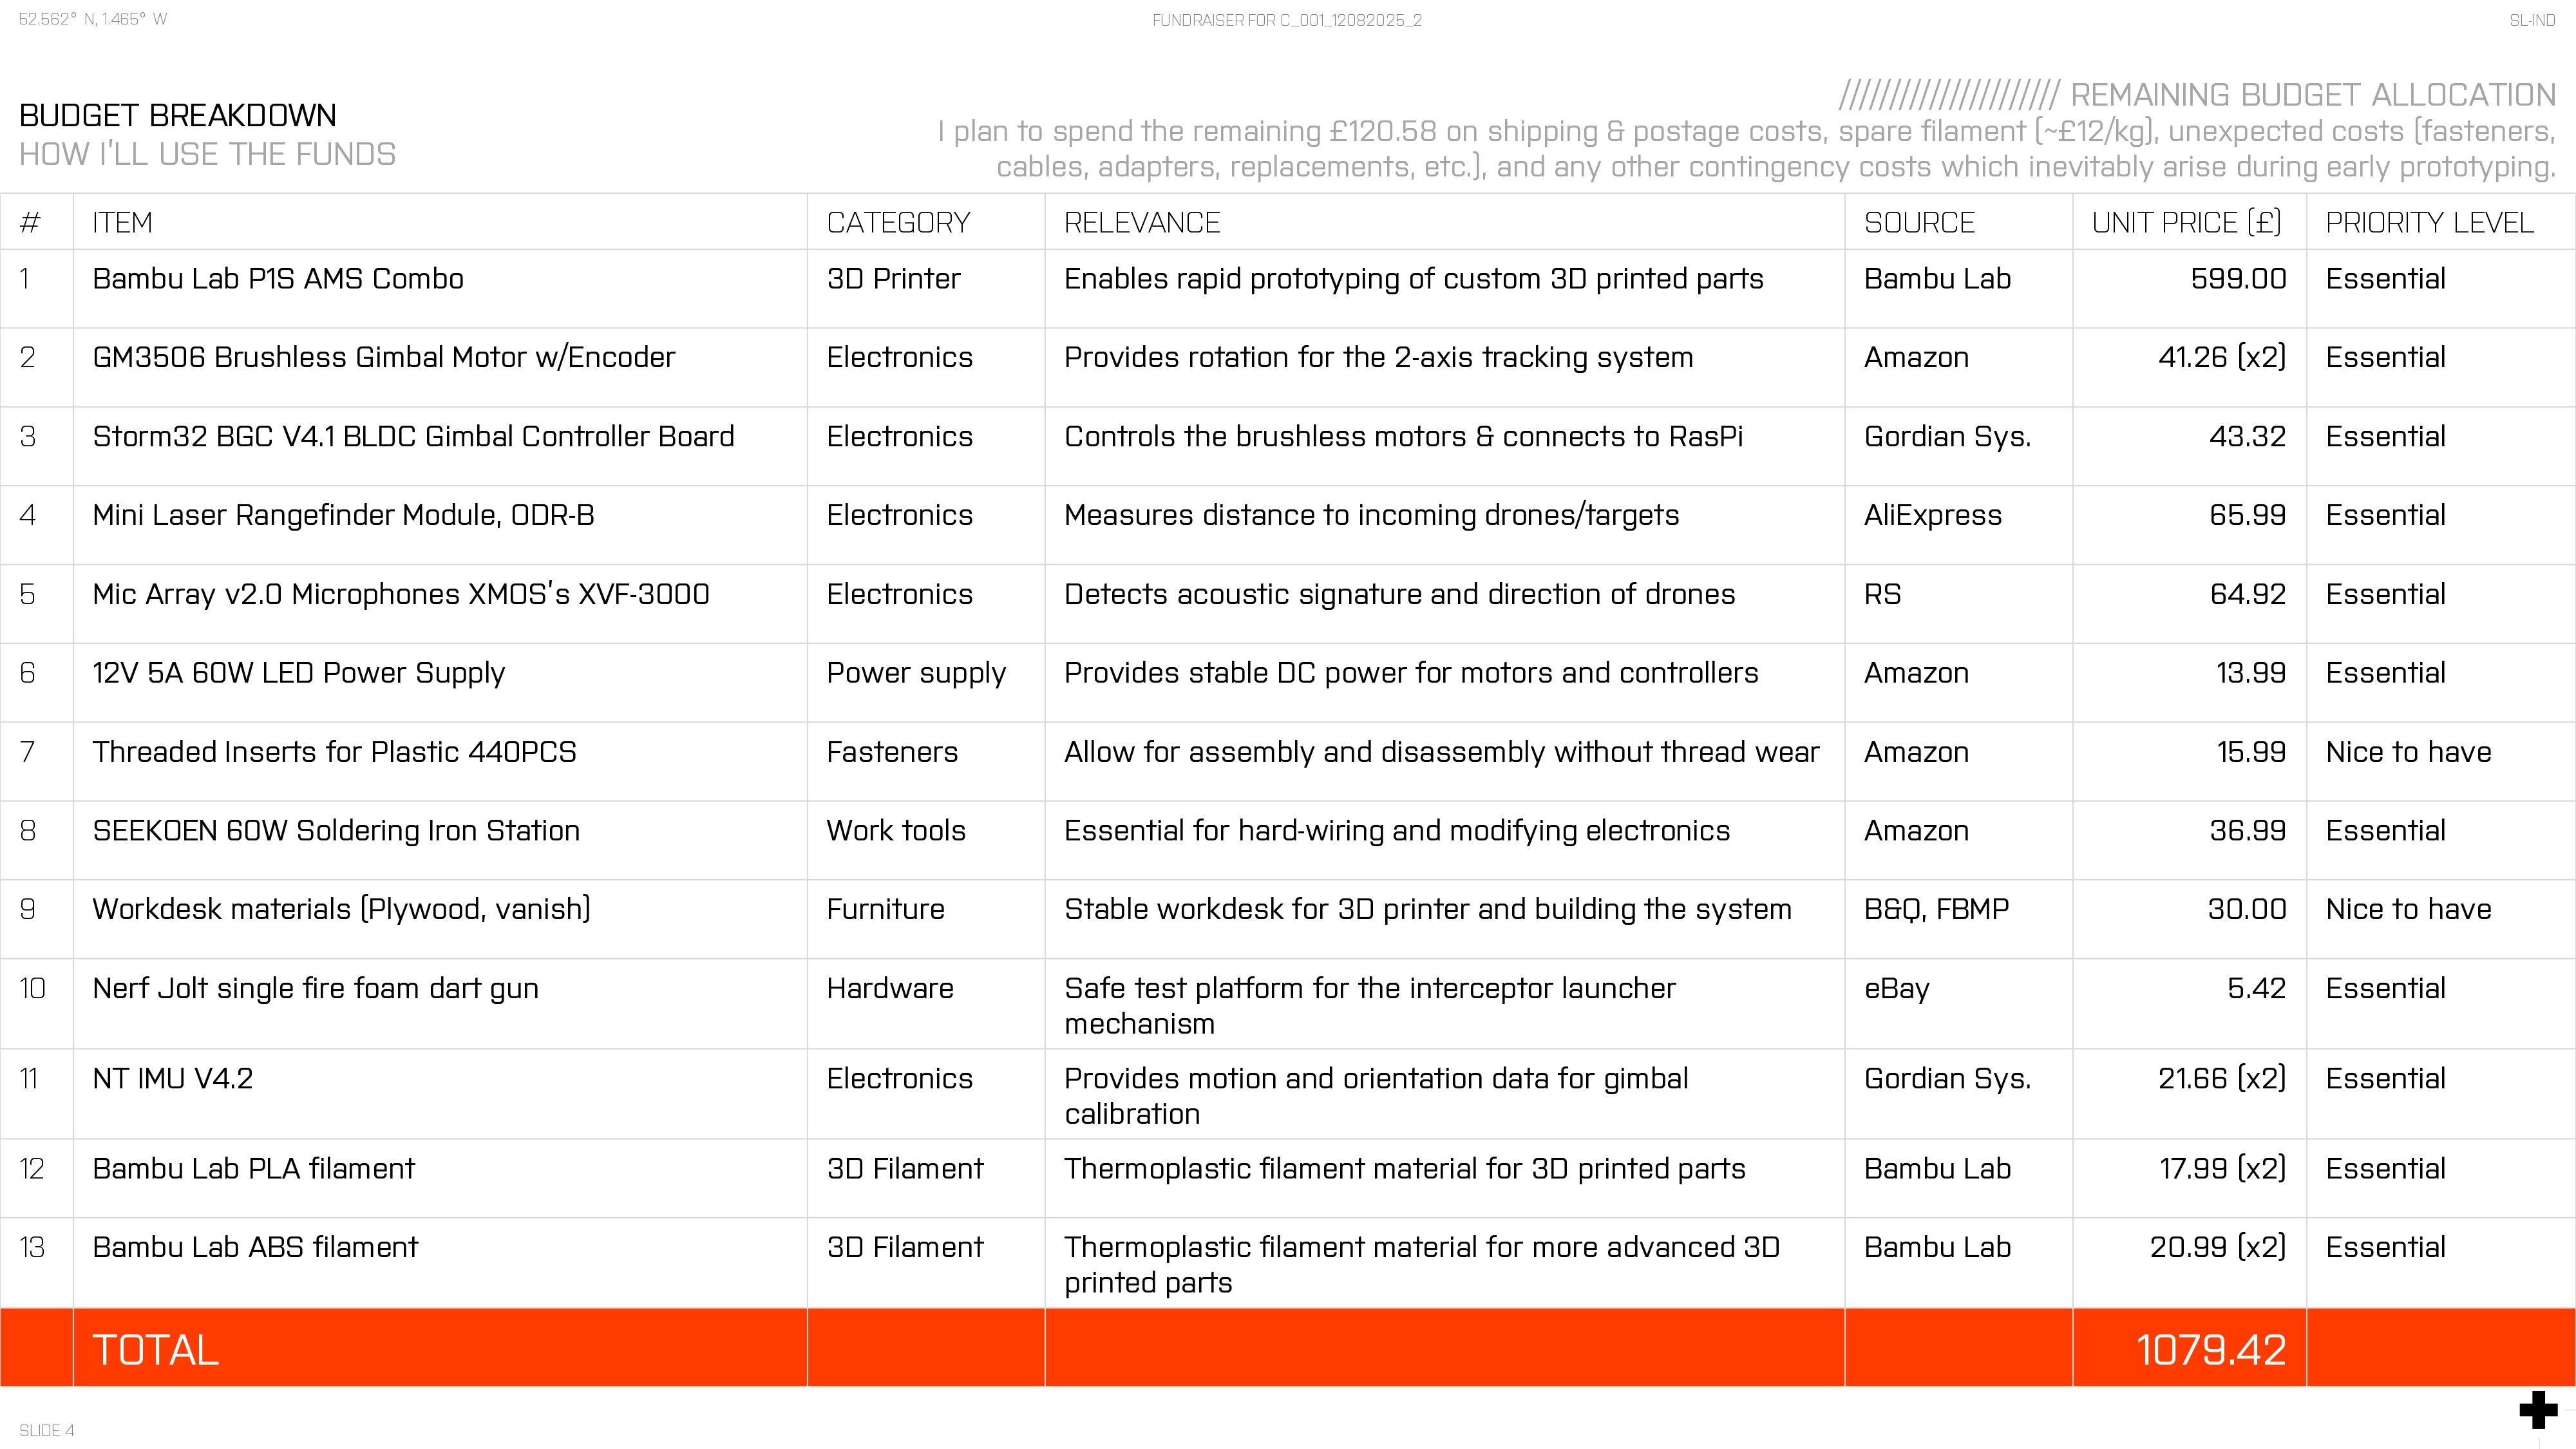Viewport: 2576px width, 1449px height.
Task: Select the UNIT PRICE (£) column header
Action: (x=2186, y=222)
